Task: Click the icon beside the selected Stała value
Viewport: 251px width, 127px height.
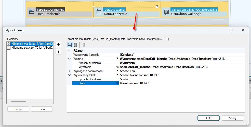Action: pos(117,83)
